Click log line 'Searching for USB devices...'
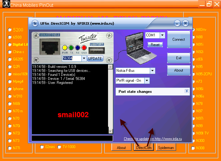Image resolution: width=221 pixels, height=161 pixels. click(x=61, y=71)
